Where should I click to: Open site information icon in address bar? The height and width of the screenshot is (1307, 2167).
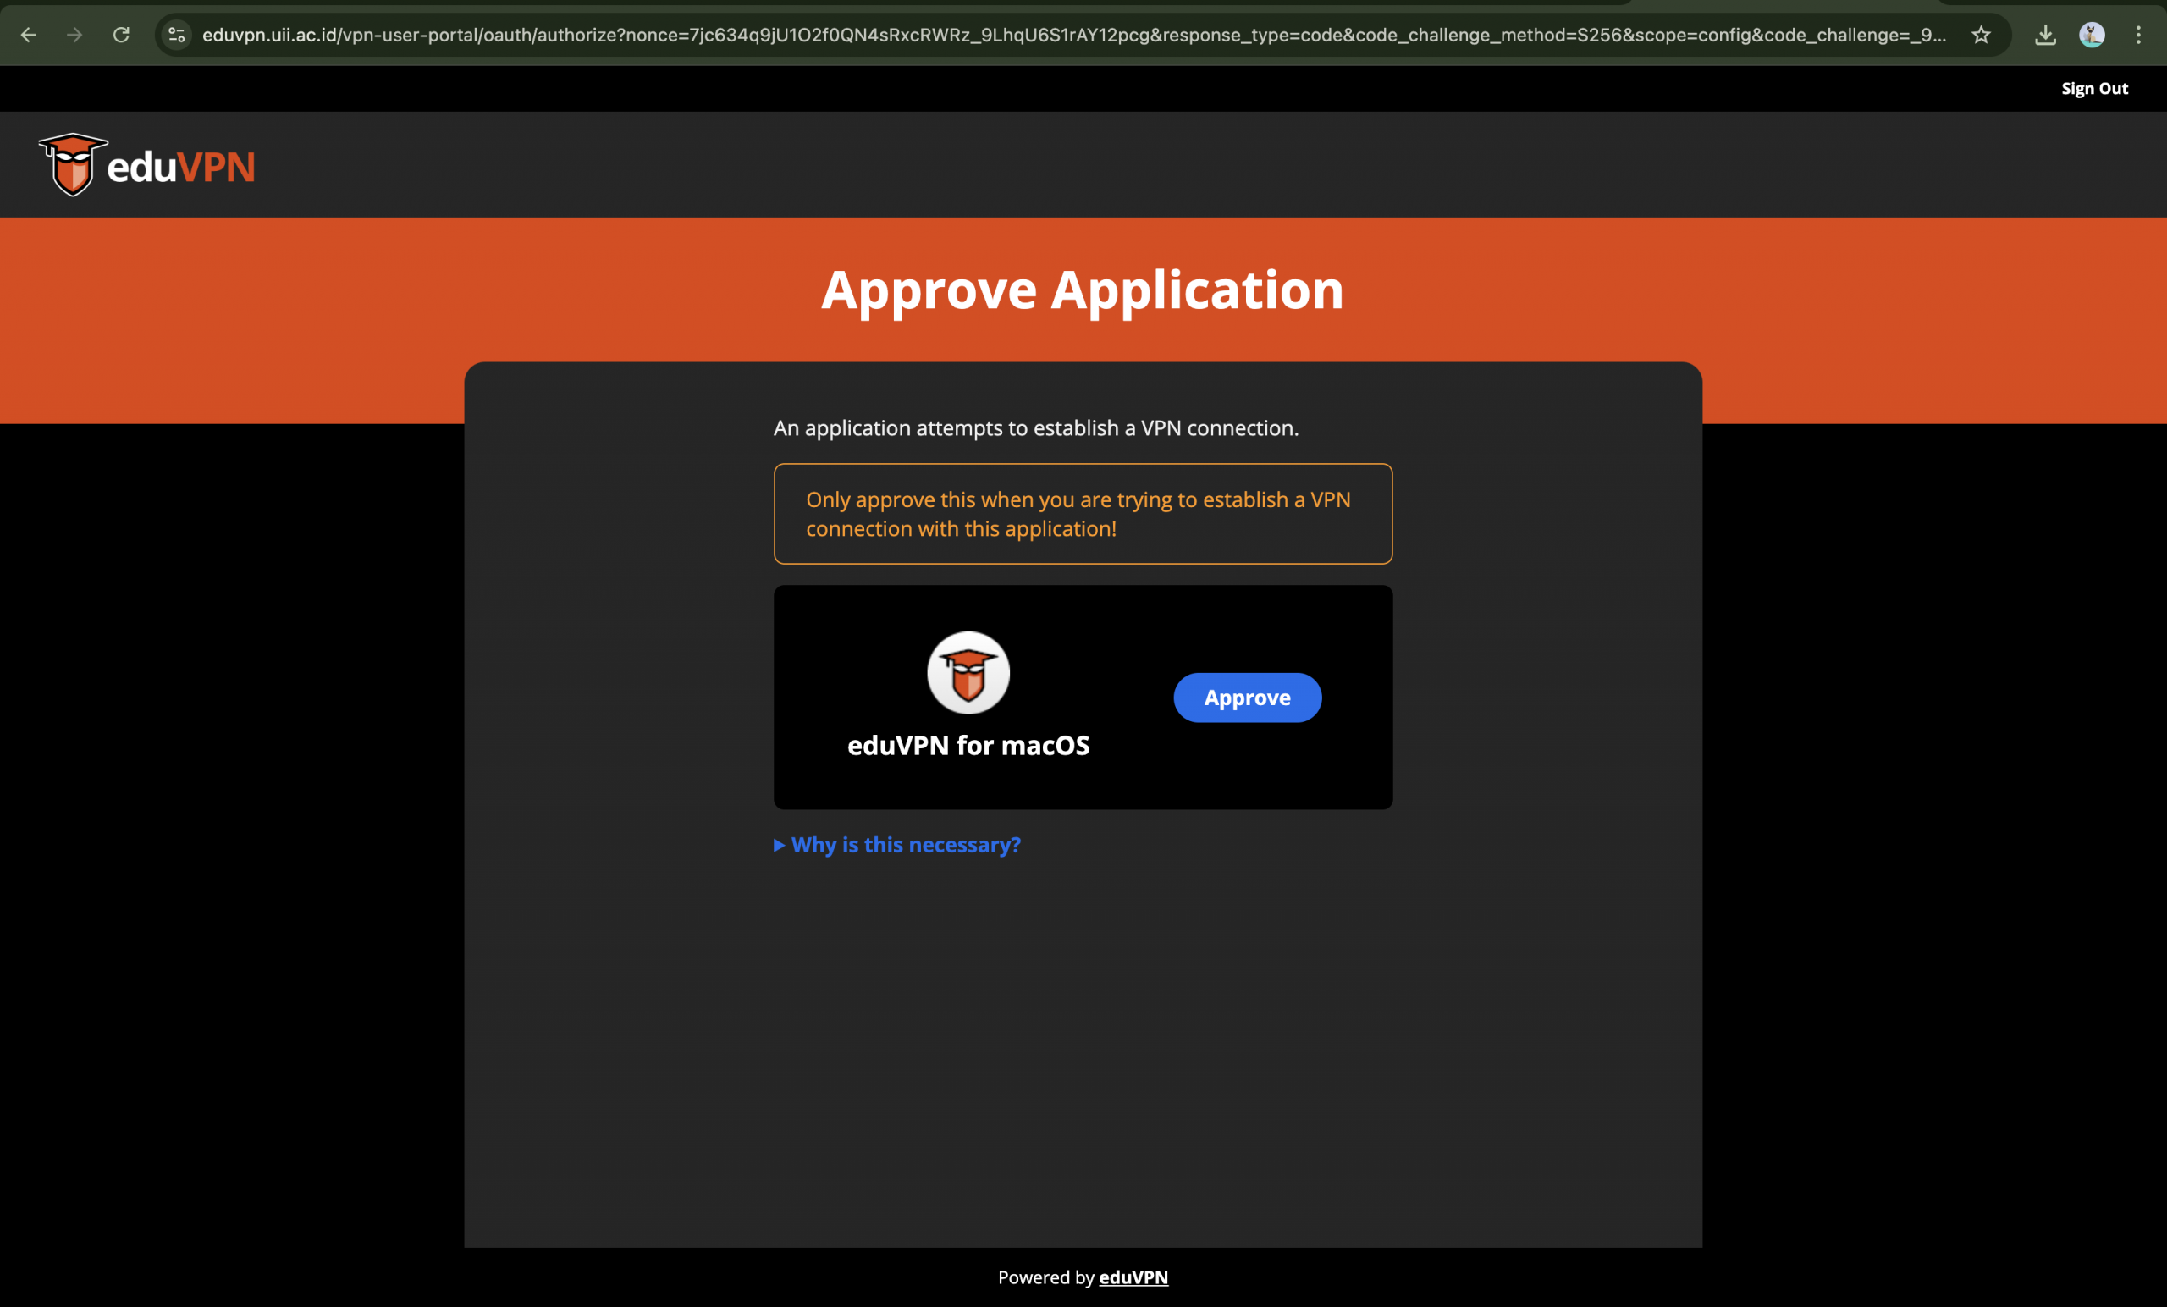[x=177, y=36]
